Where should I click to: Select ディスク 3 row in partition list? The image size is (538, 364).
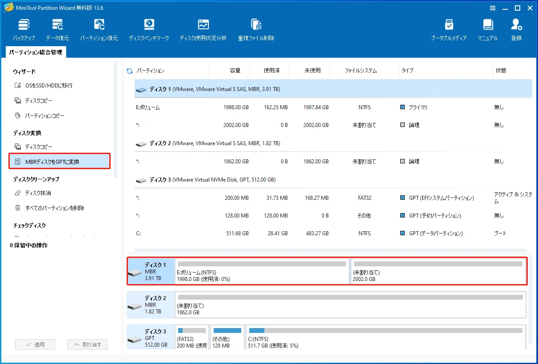click(333, 180)
